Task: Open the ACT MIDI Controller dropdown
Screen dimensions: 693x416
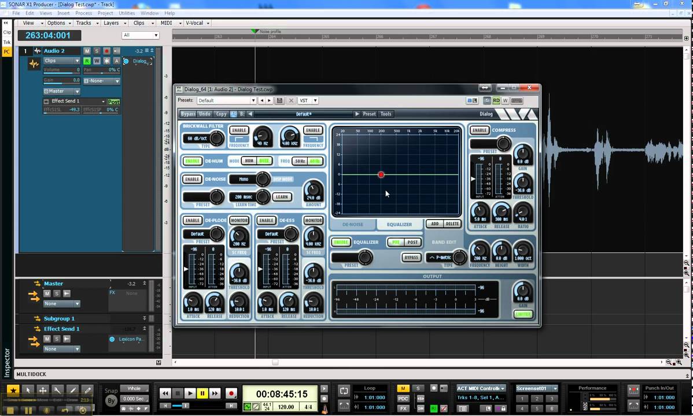Action: (481, 389)
